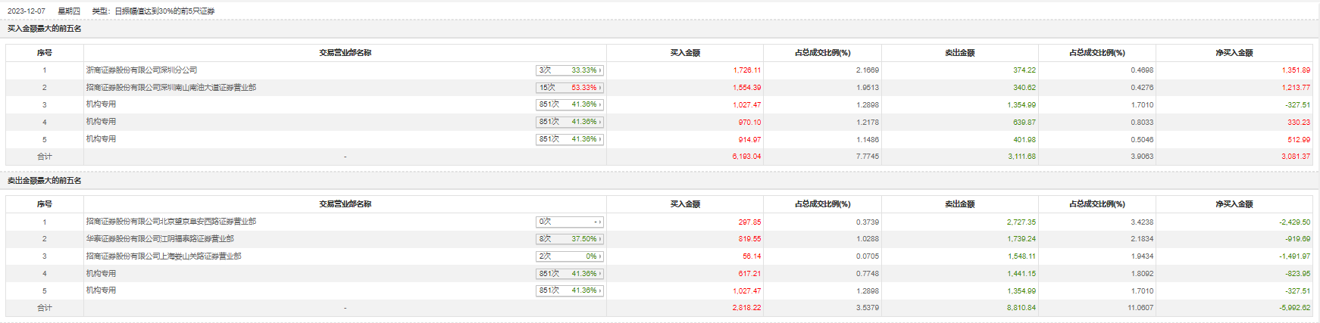Click the 净买入金额 header in the buy table
Viewport: 1320px width, 323px height.
(x=1234, y=53)
